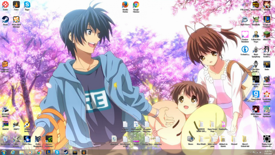Screen dimensions: 275x155
Task: Open the Recycle Bin
Action: coord(5,139)
